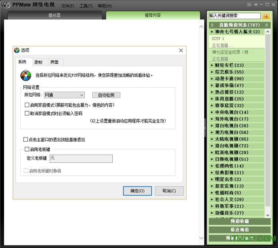
Task: Select the 神七征空全纪录 channel
Action: coord(237,55)
